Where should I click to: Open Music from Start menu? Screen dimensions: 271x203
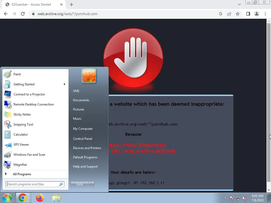(x=77, y=119)
